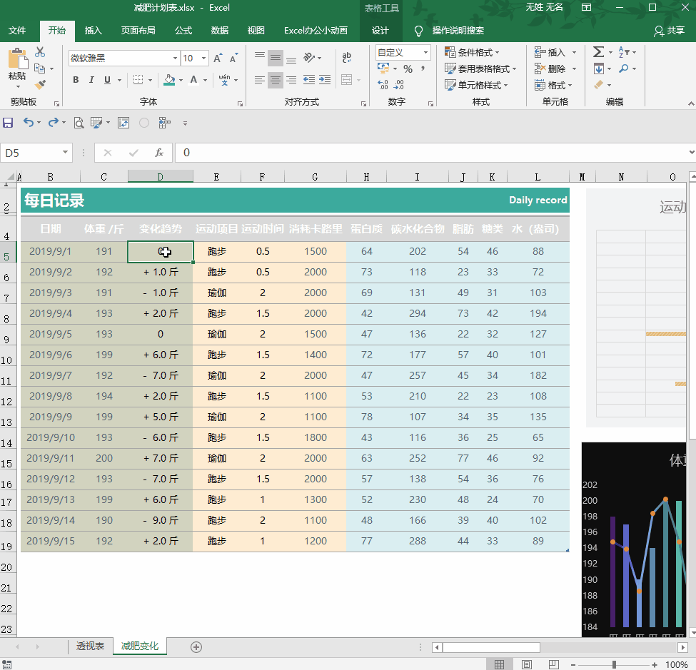Undo the last action
Screen dimensions: 696x670
(29, 123)
